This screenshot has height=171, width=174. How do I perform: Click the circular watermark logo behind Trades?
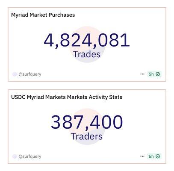coord(87,44)
